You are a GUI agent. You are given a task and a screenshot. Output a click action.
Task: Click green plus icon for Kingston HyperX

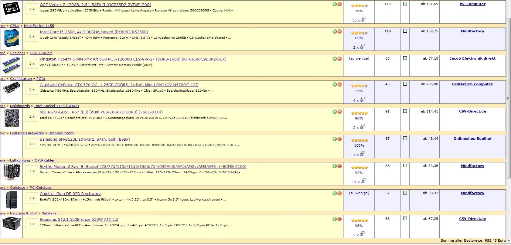pos(335,59)
